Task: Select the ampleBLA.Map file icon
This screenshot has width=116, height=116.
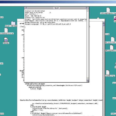Action: click(x=108, y=72)
